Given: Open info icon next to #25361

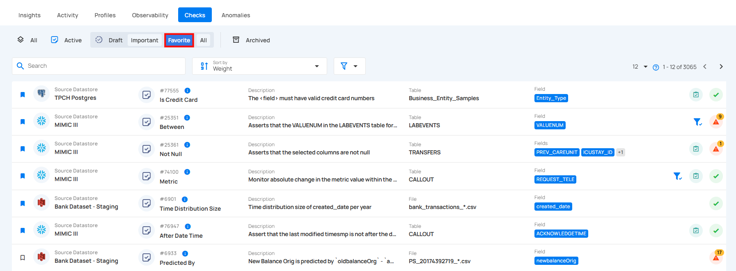Looking at the screenshot, I should click(187, 145).
